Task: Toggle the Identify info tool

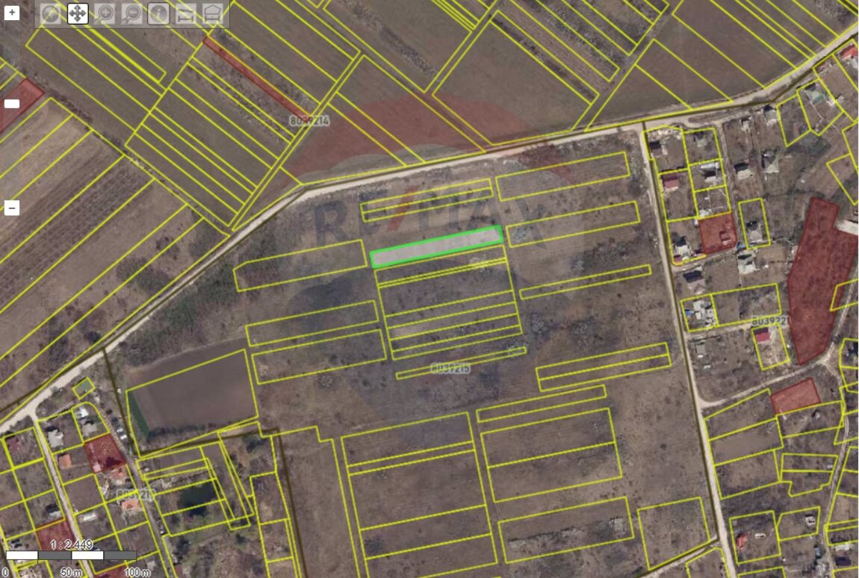Action: pyautogui.click(x=158, y=13)
